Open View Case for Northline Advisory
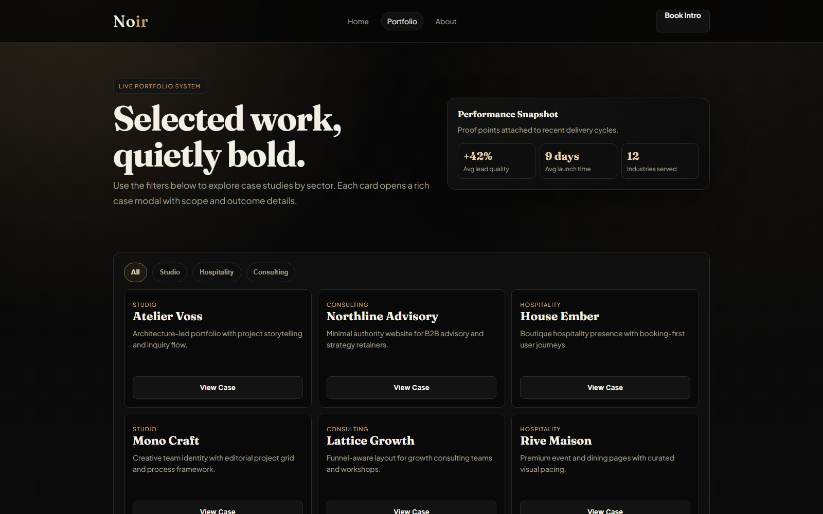Image resolution: width=823 pixels, height=514 pixels. 411,388
